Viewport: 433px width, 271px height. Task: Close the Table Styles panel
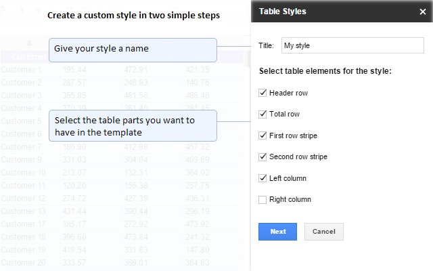422,12
